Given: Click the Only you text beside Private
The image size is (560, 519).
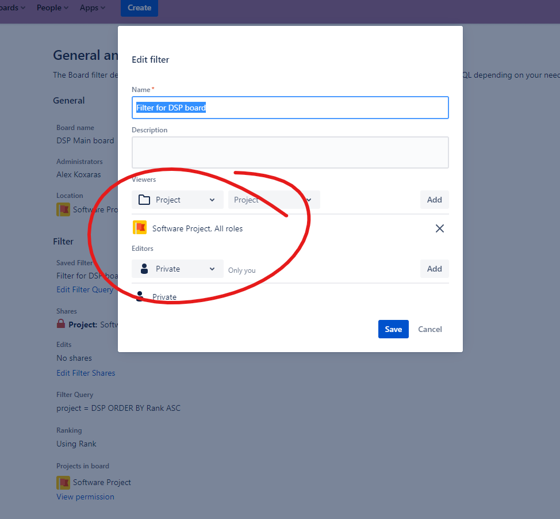Looking at the screenshot, I should [242, 270].
